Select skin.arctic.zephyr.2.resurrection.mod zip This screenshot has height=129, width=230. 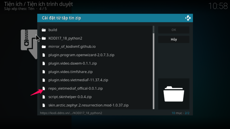[x=88, y=105]
